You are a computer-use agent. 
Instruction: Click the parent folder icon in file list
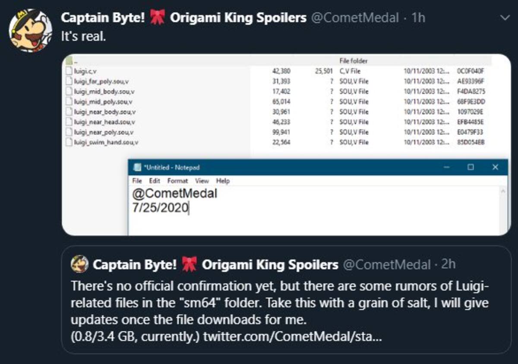pos(69,61)
